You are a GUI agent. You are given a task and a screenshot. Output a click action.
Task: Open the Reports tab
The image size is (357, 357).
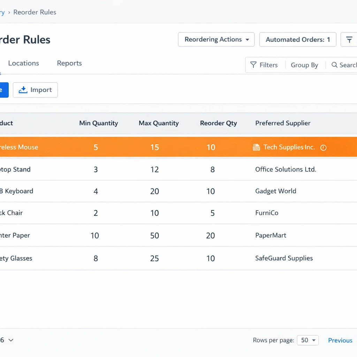[69, 63]
